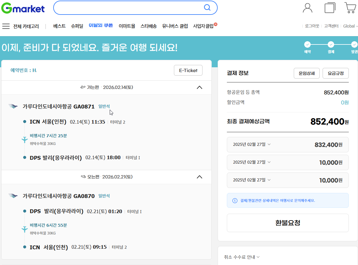Click the 고객센터 link

(331, 26)
